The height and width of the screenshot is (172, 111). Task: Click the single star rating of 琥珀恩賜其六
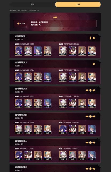(94, 64)
